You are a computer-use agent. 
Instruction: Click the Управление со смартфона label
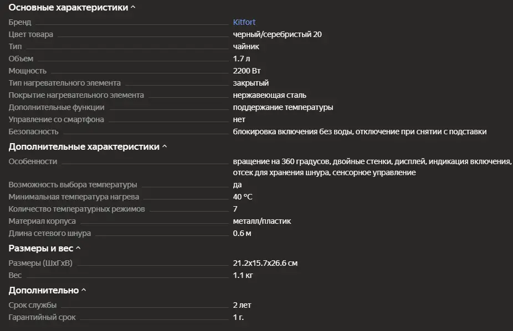point(56,119)
